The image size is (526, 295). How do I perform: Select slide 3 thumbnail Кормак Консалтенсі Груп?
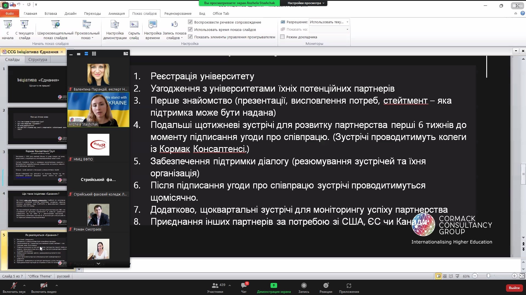point(38,167)
